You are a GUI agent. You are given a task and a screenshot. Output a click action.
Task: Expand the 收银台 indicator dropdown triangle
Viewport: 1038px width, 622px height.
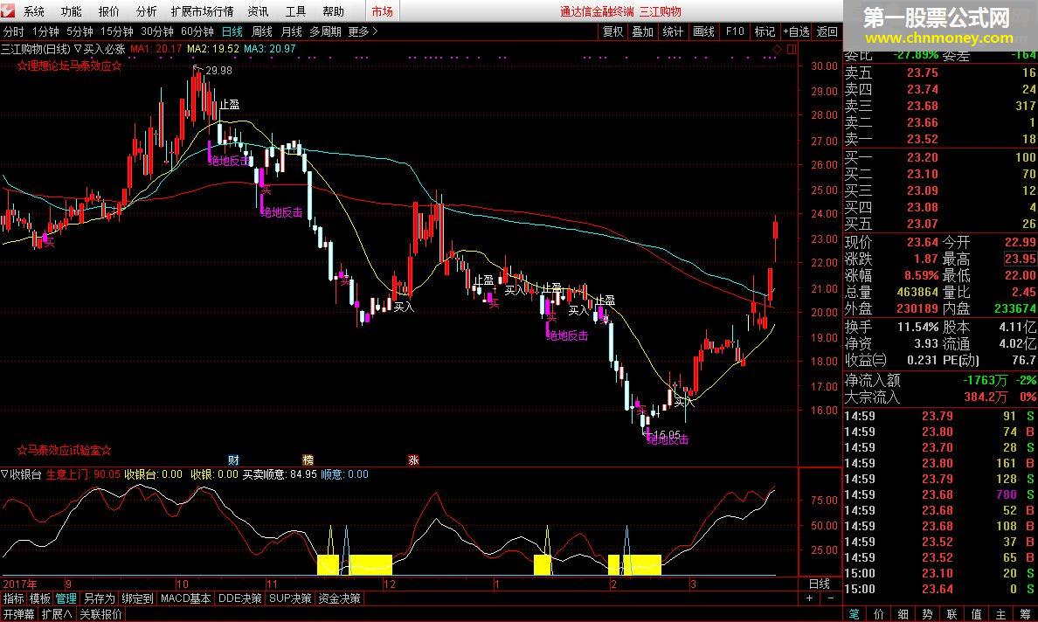click(x=4, y=473)
